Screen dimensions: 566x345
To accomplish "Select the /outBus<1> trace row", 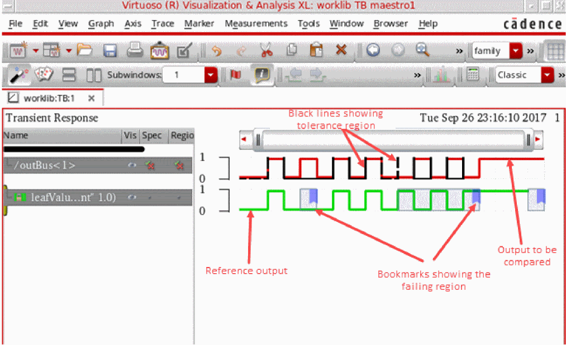I will click(98, 166).
